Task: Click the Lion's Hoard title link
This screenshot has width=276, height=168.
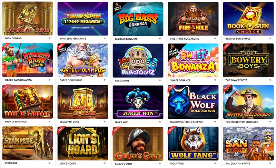Action: point(68,164)
